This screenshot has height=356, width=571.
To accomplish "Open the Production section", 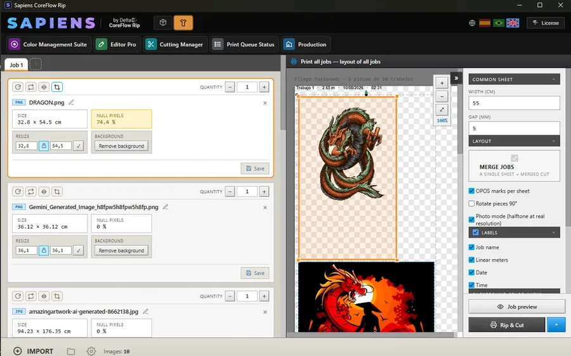I will tap(306, 44).
